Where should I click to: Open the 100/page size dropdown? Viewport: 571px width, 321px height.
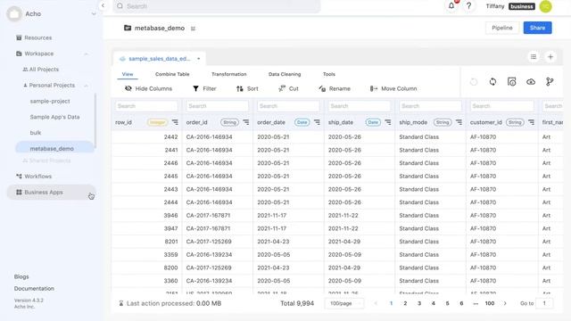coord(343,303)
